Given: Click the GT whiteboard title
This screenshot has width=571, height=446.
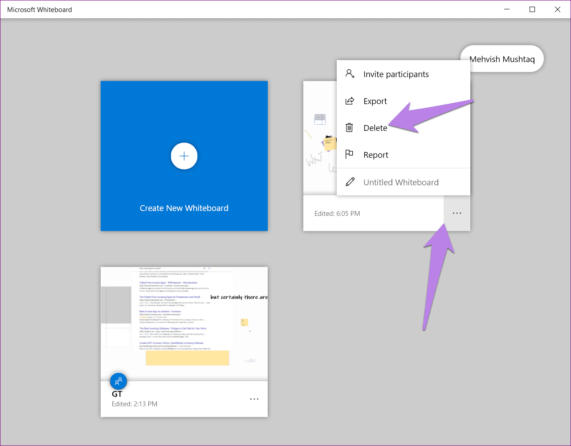Looking at the screenshot, I should [x=117, y=394].
